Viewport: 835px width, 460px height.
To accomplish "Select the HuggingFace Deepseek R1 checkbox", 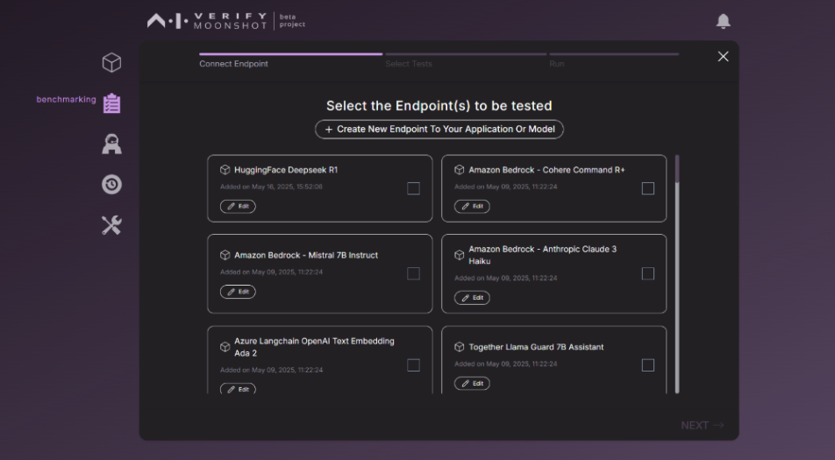I will click(x=413, y=188).
